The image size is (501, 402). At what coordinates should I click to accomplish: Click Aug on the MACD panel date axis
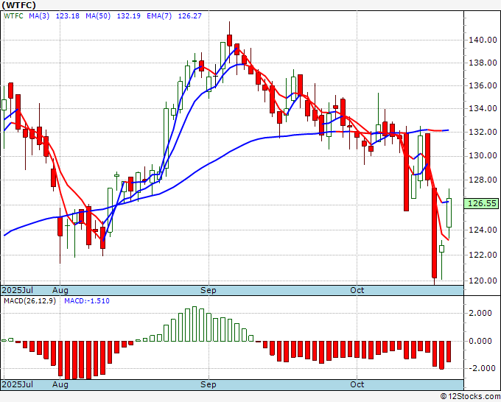click(x=60, y=384)
